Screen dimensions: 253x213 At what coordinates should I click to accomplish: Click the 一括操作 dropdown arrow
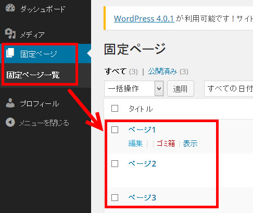coord(159,88)
